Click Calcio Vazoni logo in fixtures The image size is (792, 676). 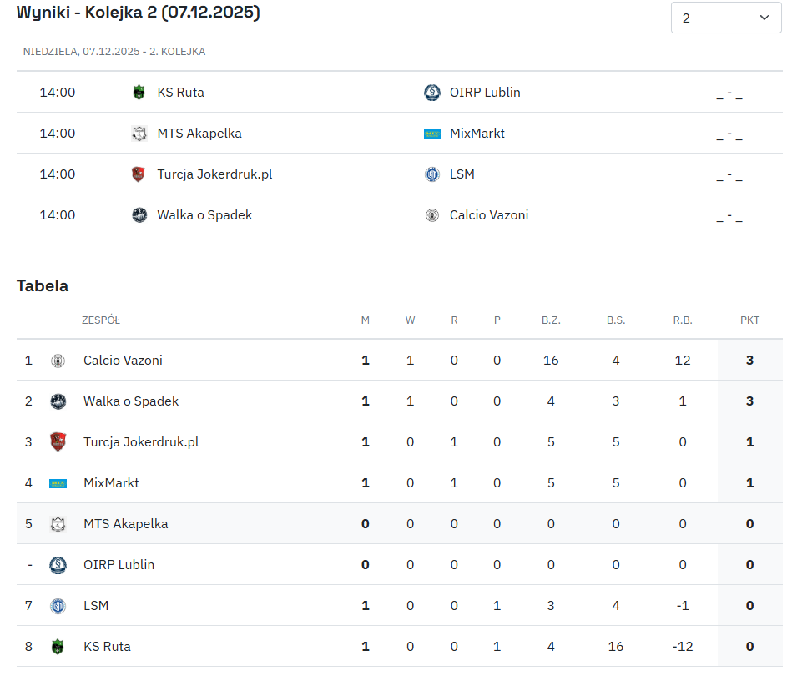(431, 215)
